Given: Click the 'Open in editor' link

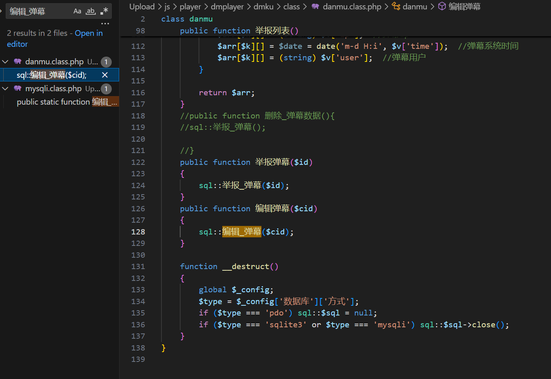Looking at the screenshot, I should click(89, 33).
